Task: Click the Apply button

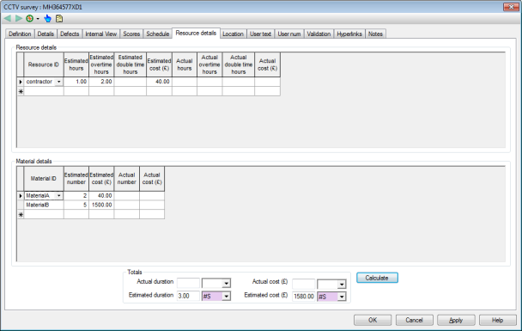Action: coord(456,320)
